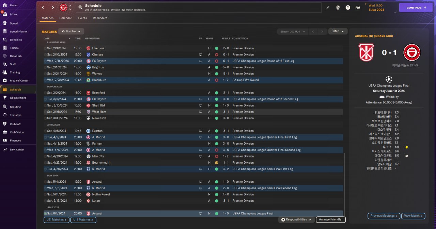436x229 pixels.
Task: Select Schedule in the sidebar menu
Action: tap(18, 89)
